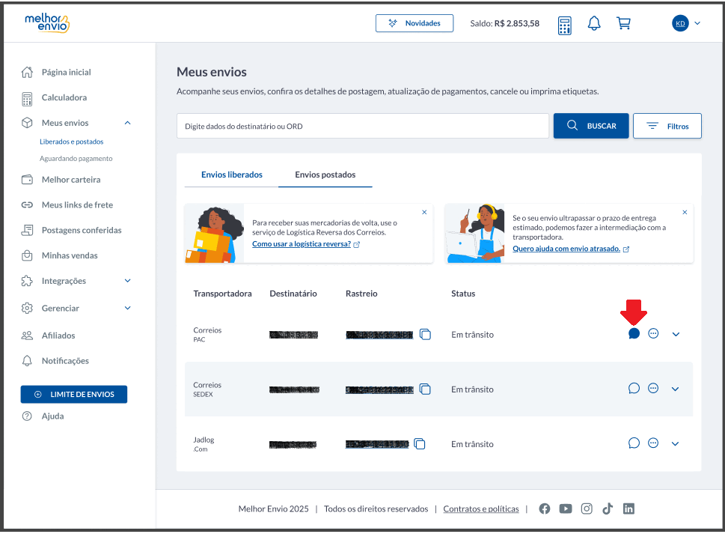The image size is (725, 534).
Task: Open the Filtros button
Action: point(667,126)
